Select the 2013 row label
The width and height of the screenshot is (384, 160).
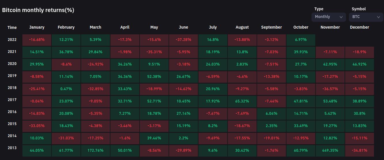(12, 148)
